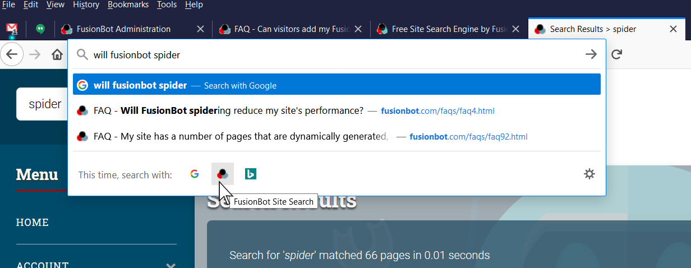This screenshot has width=691, height=268.
Task: Go back one page
Action: 12,54
